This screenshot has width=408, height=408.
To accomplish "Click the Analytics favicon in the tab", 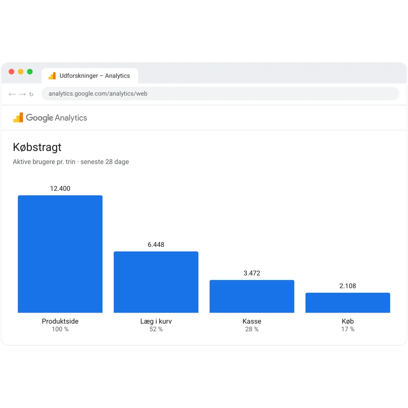I will pos(52,76).
